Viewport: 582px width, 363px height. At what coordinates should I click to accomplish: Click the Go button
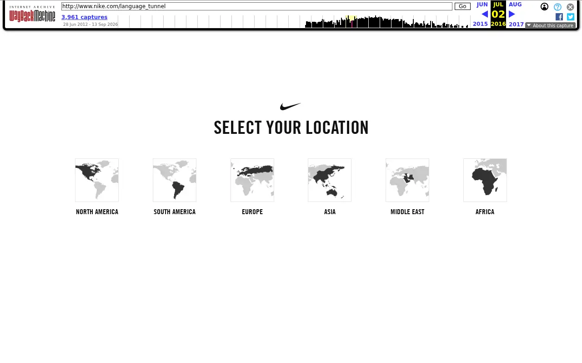coord(462,6)
